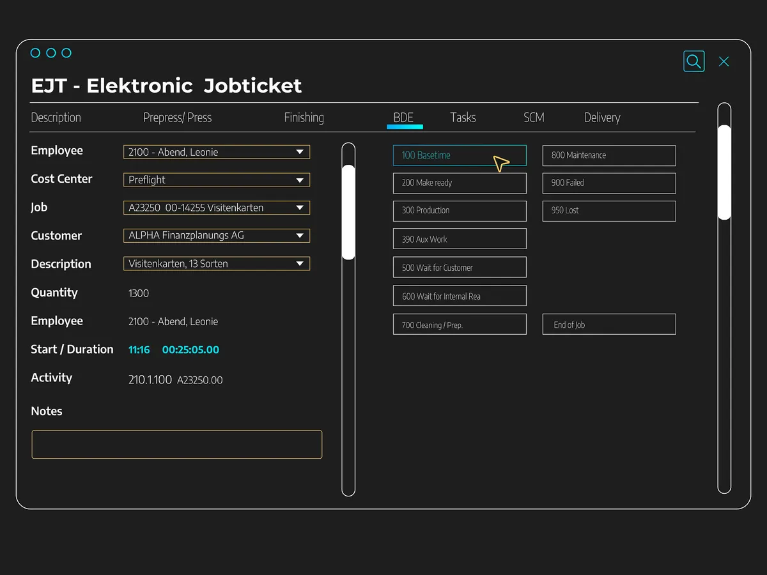
Task: Select the Tasks tab
Action: point(463,118)
